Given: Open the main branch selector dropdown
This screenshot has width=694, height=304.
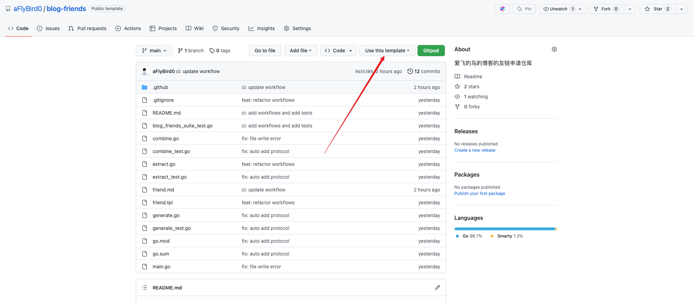Looking at the screenshot, I should (x=154, y=51).
